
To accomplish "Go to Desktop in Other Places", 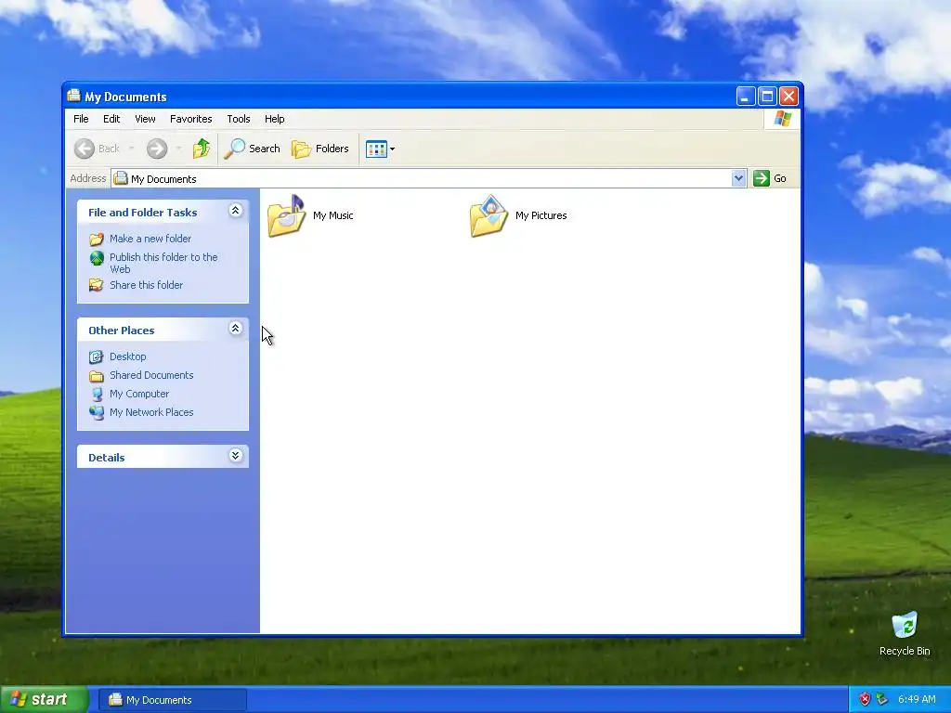I will click(x=128, y=356).
